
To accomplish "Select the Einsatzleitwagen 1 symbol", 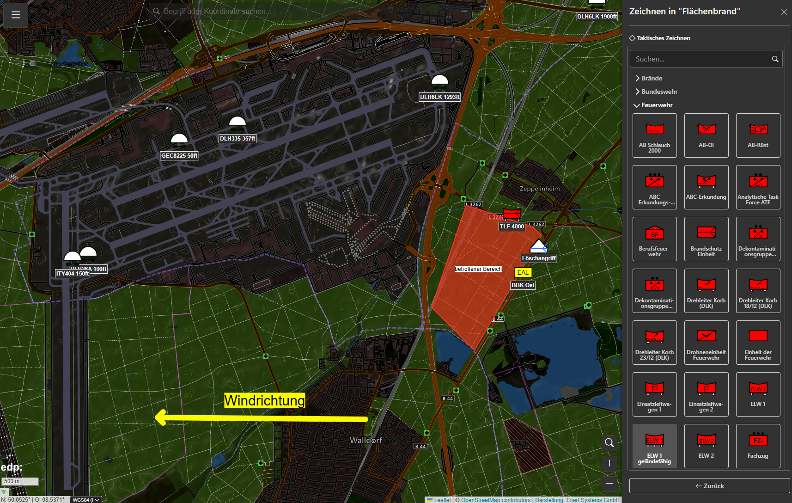I will pyautogui.click(x=654, y=394).
